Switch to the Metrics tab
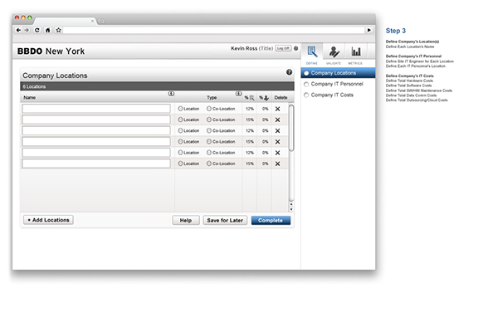Screen dimensions: 498x322 pyautogui.click(x=355, y=54)
